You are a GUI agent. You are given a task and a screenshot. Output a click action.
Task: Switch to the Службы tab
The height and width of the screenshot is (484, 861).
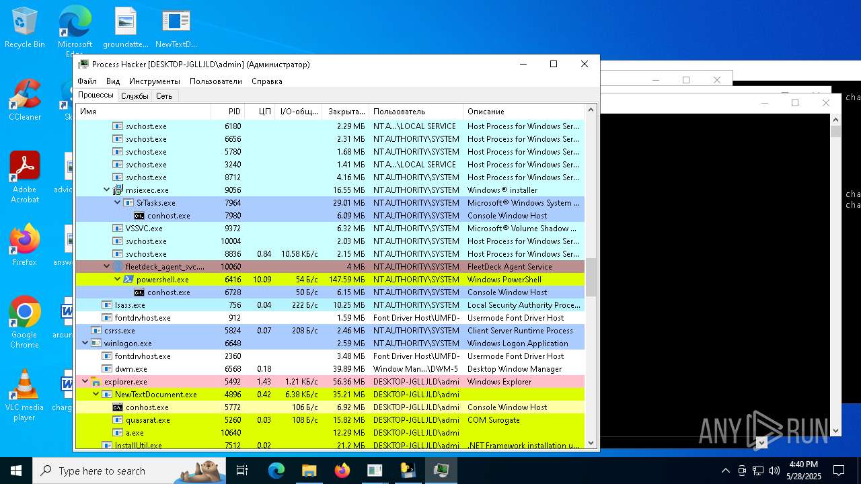coord(135,96)
